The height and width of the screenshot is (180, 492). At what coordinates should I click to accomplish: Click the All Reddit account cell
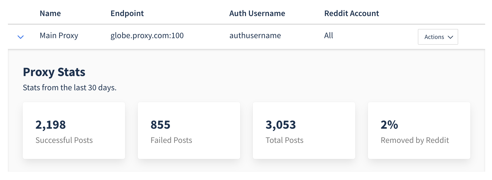(329, 36)
